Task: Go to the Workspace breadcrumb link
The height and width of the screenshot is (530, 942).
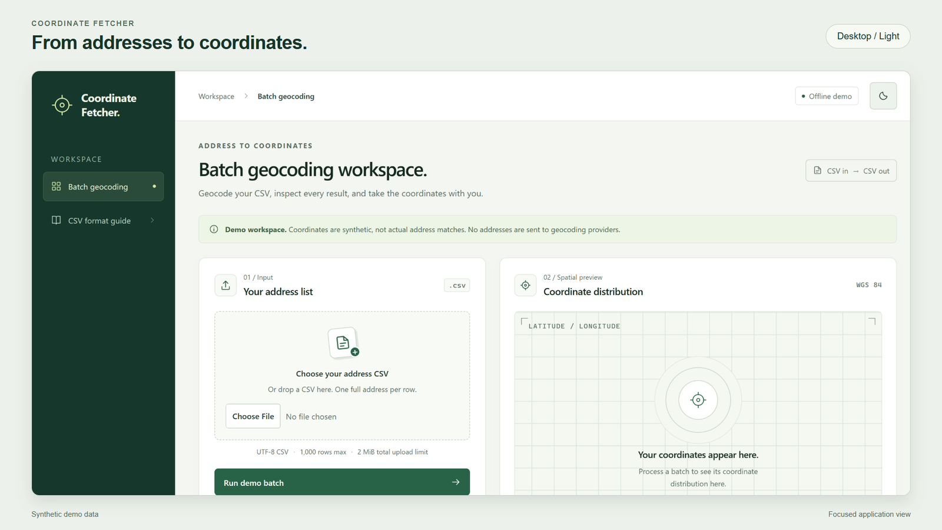Action: tap(216, 96)
